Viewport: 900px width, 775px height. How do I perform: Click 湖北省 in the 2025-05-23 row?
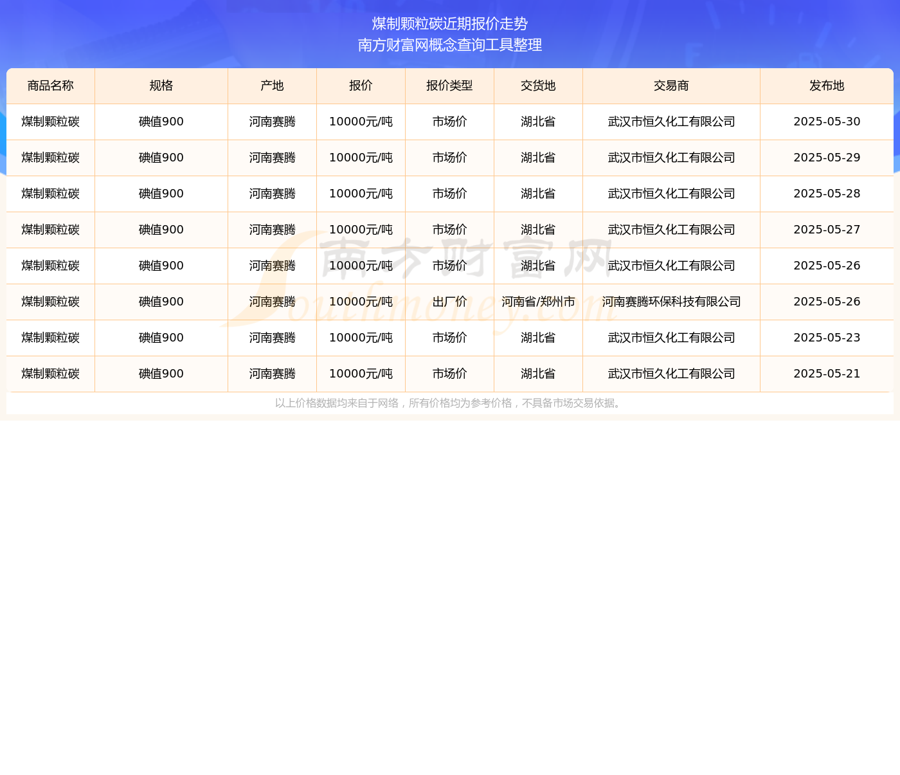point(538,338)
